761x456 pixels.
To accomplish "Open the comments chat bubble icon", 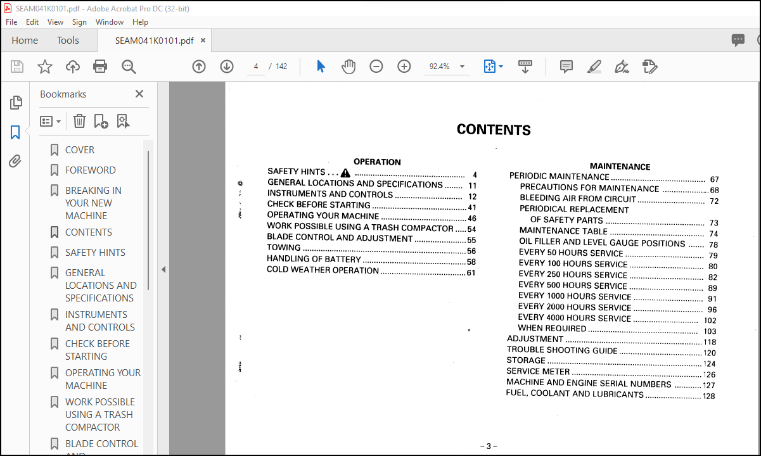I will pyautogui.click(x=738, y=41).
